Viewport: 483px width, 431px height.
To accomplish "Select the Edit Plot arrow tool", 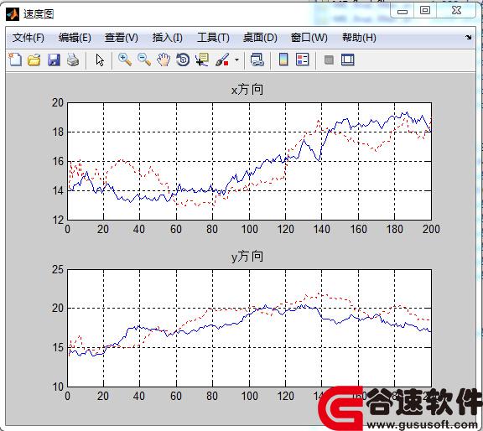I will [100, 60].
